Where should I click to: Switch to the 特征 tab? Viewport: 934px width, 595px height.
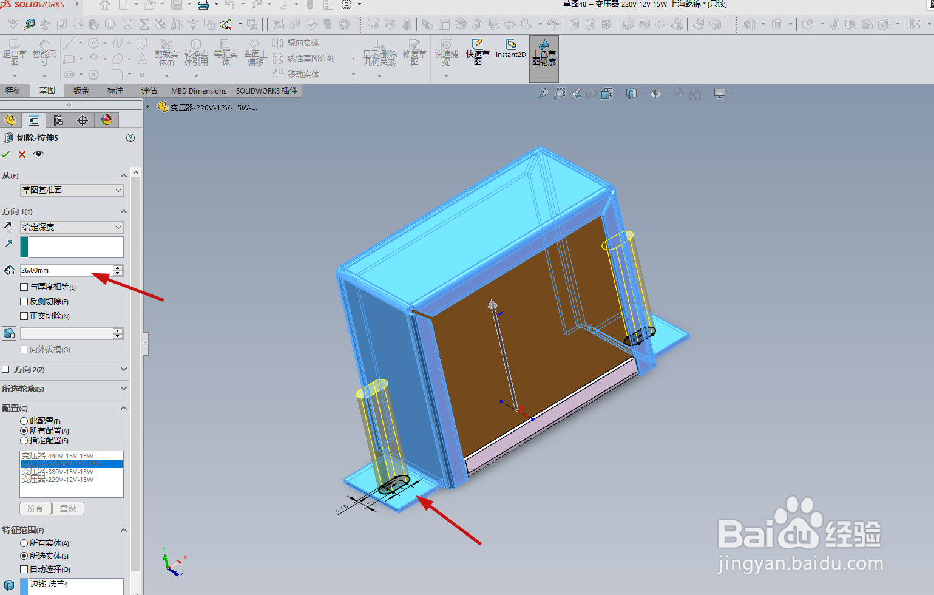coord(13,90)
